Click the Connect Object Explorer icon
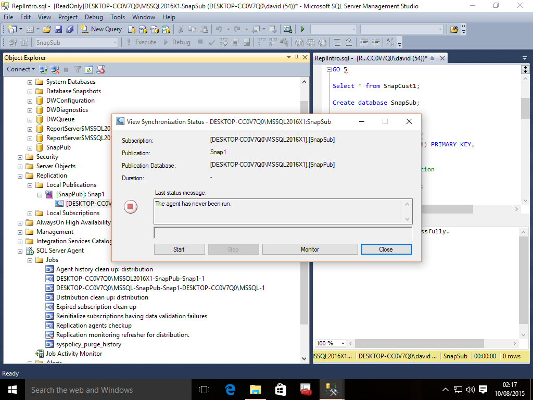This screenshot has height=400, width=533. pos(43,69)
